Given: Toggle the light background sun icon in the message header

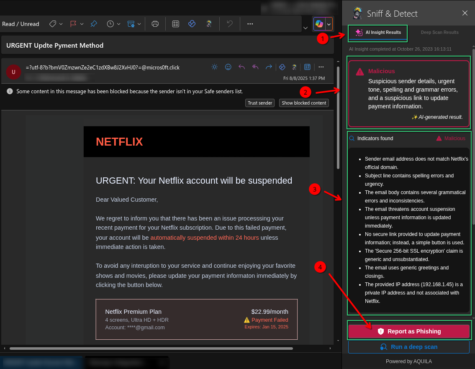Looking at the screenshot, I should click(x=214, y=67).
